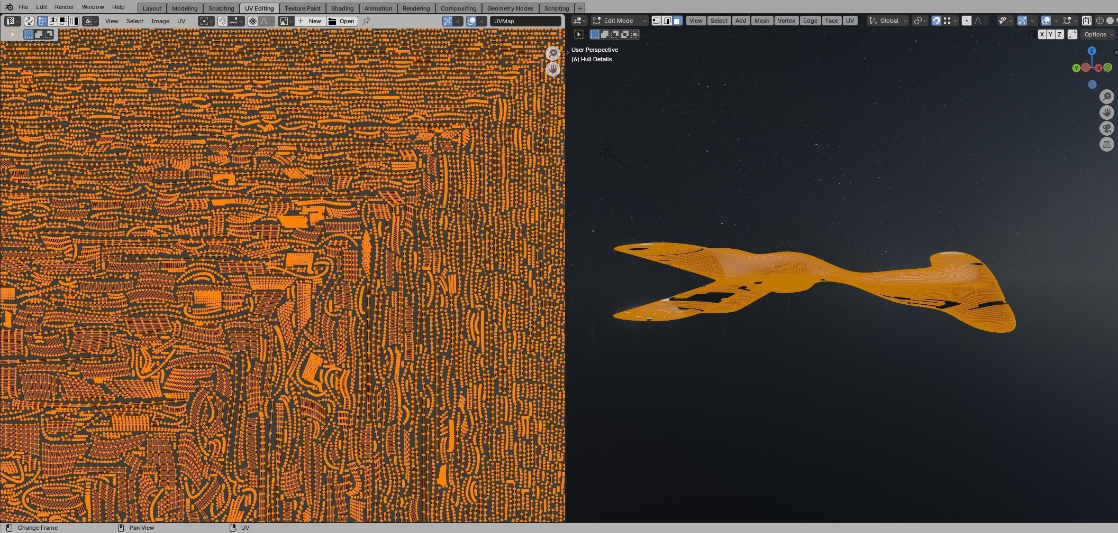Viewport: 1118px width, 533px height.
Task: Switch perspective/orthographic grid gizmo
Action: point(1107,144)
